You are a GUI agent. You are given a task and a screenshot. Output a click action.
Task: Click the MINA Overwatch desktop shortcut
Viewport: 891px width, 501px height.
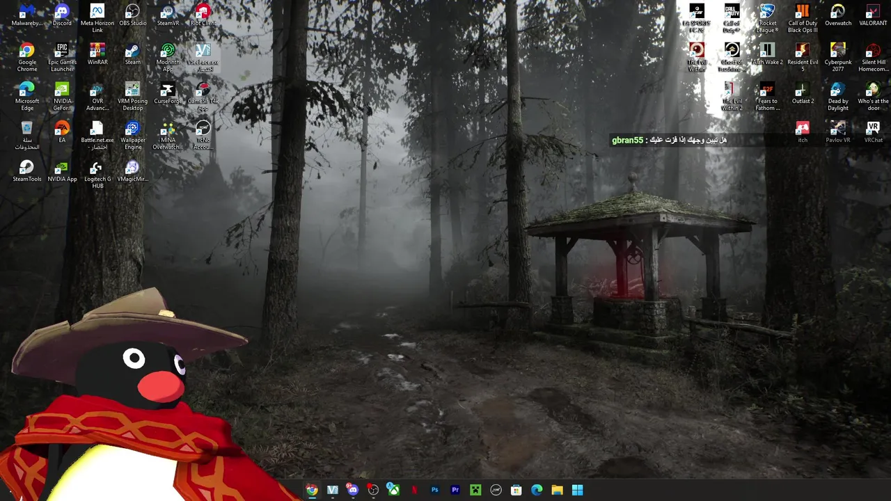(168, 135)
